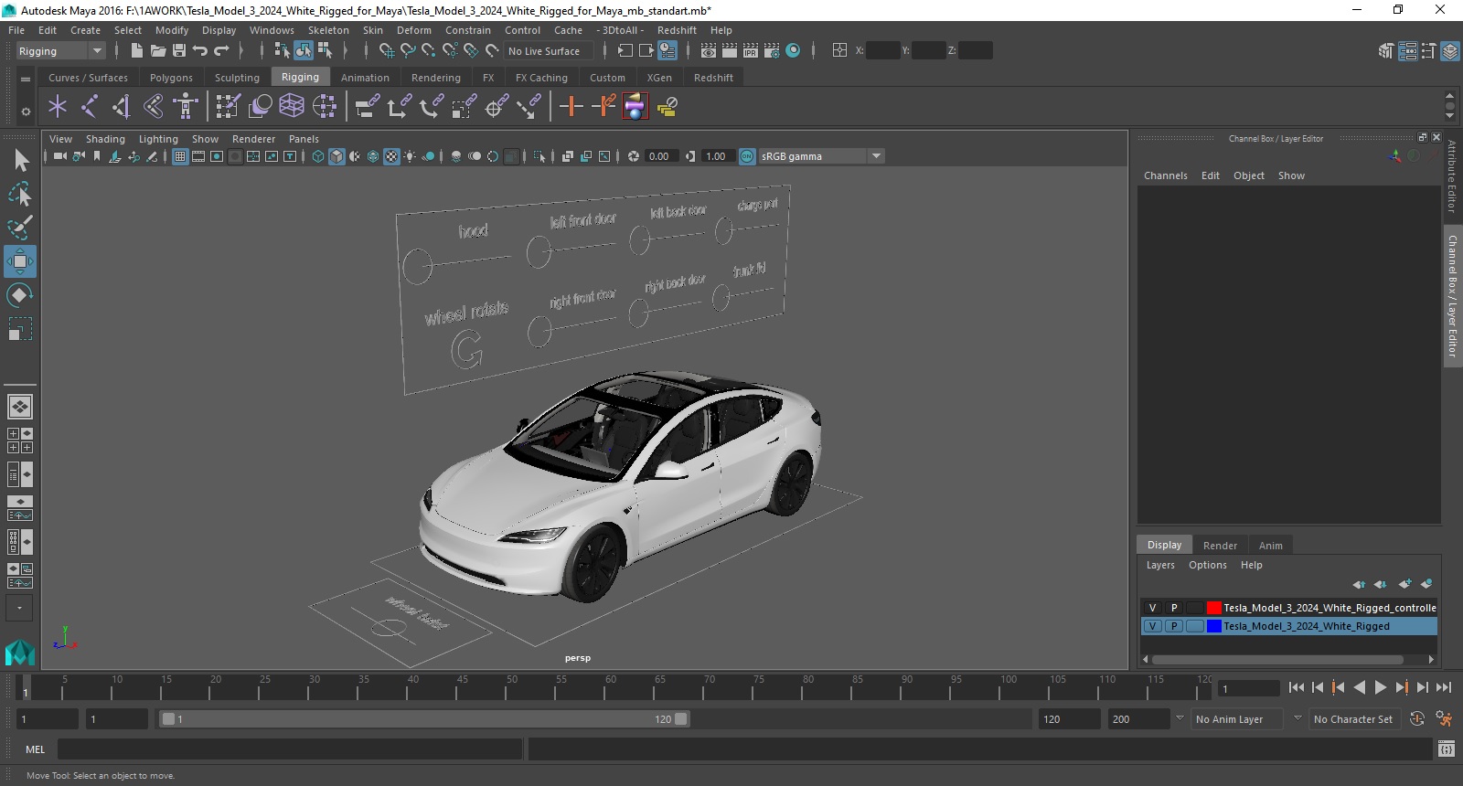Activate the Lasso select tool
The image size is (1463, 786).
pos(20,194)
